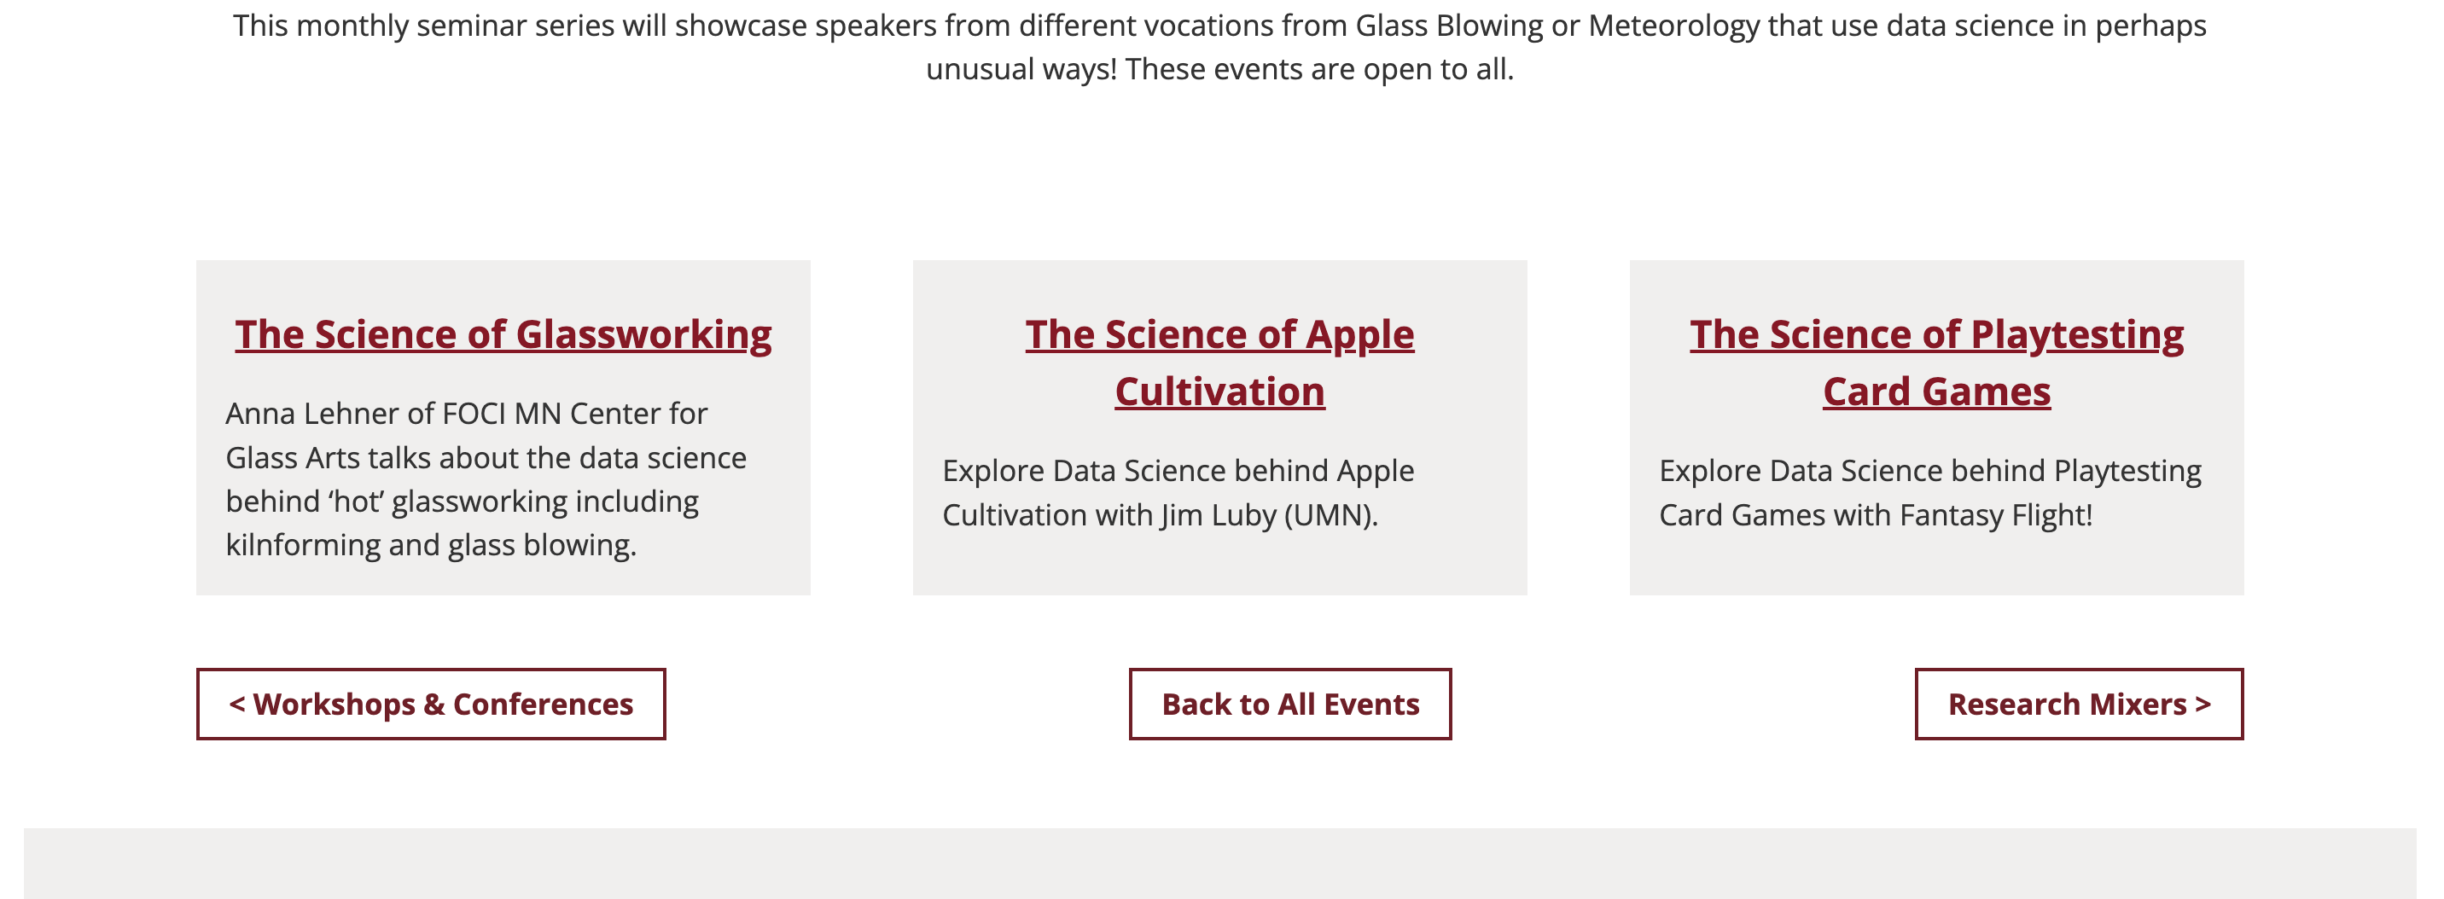Screen dimensions: 2444x899
Task: Follow The Science of Playtesting Card Games link
Action: [1935, 362]
